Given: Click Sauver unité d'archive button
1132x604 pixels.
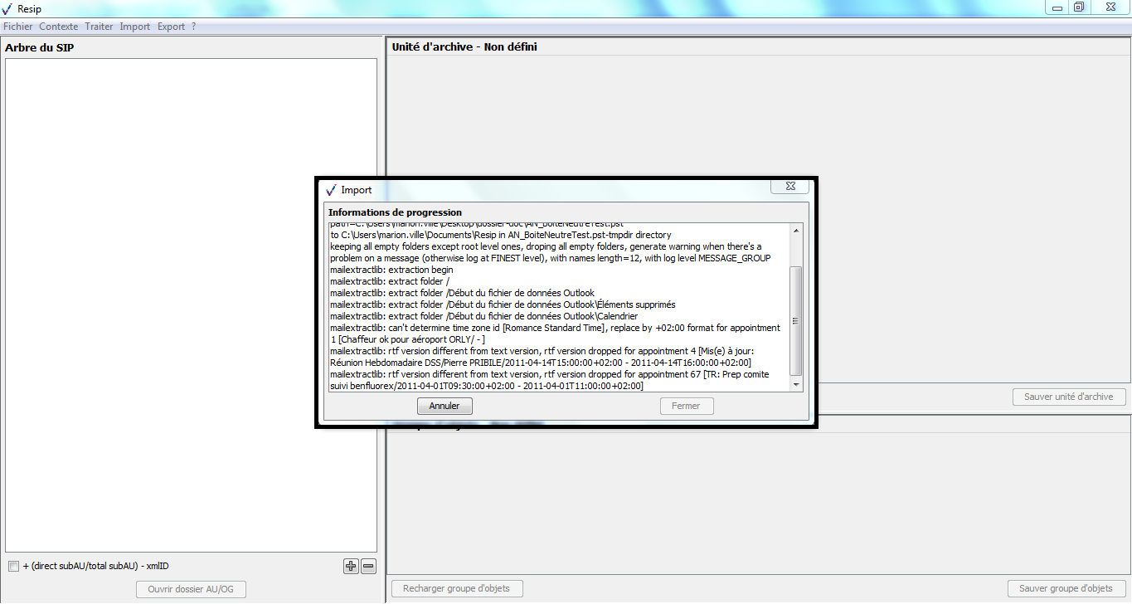Looking at the screenshot, I should [1068, 397].
